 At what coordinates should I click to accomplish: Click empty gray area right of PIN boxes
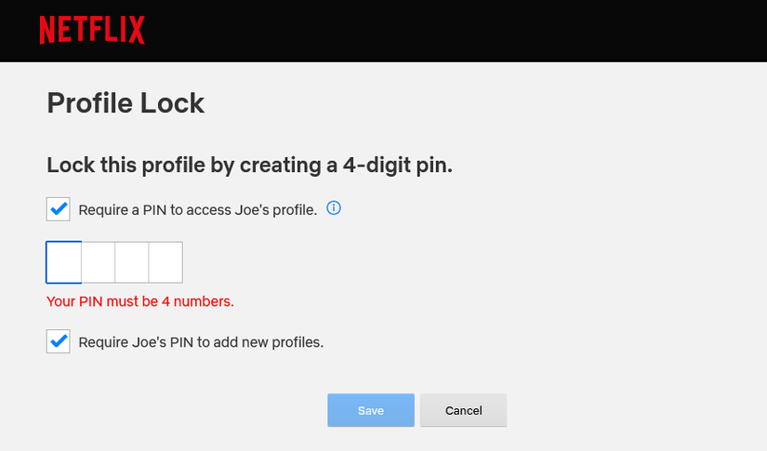[418, 262]
